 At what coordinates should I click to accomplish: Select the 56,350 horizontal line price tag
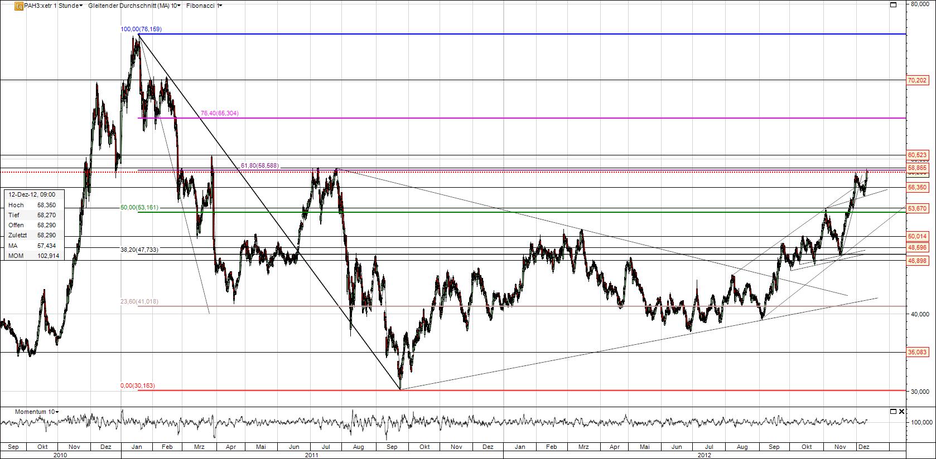click(x=917, y=188)
